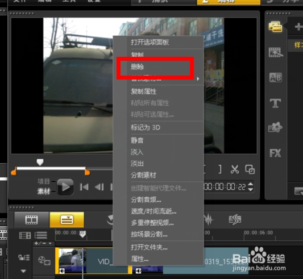303x279 pixels.
Task: Open the AB Transition library
Action: pos(276,78)
